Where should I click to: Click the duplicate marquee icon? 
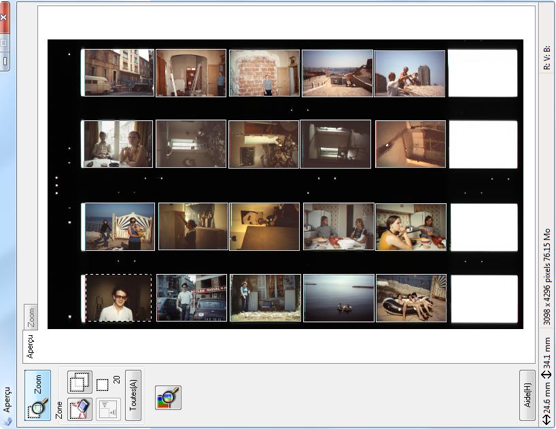point(80,382)
